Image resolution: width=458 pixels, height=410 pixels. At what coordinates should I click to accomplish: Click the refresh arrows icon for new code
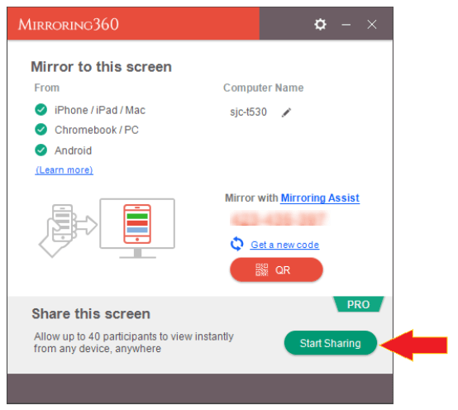pos(236,244)
